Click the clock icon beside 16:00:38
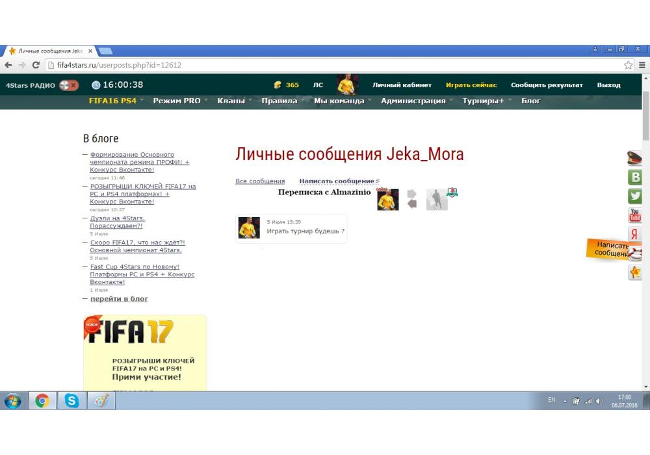The width and height of the screenshot is (650, 455). pyautogui.click(x=96, y=85)
